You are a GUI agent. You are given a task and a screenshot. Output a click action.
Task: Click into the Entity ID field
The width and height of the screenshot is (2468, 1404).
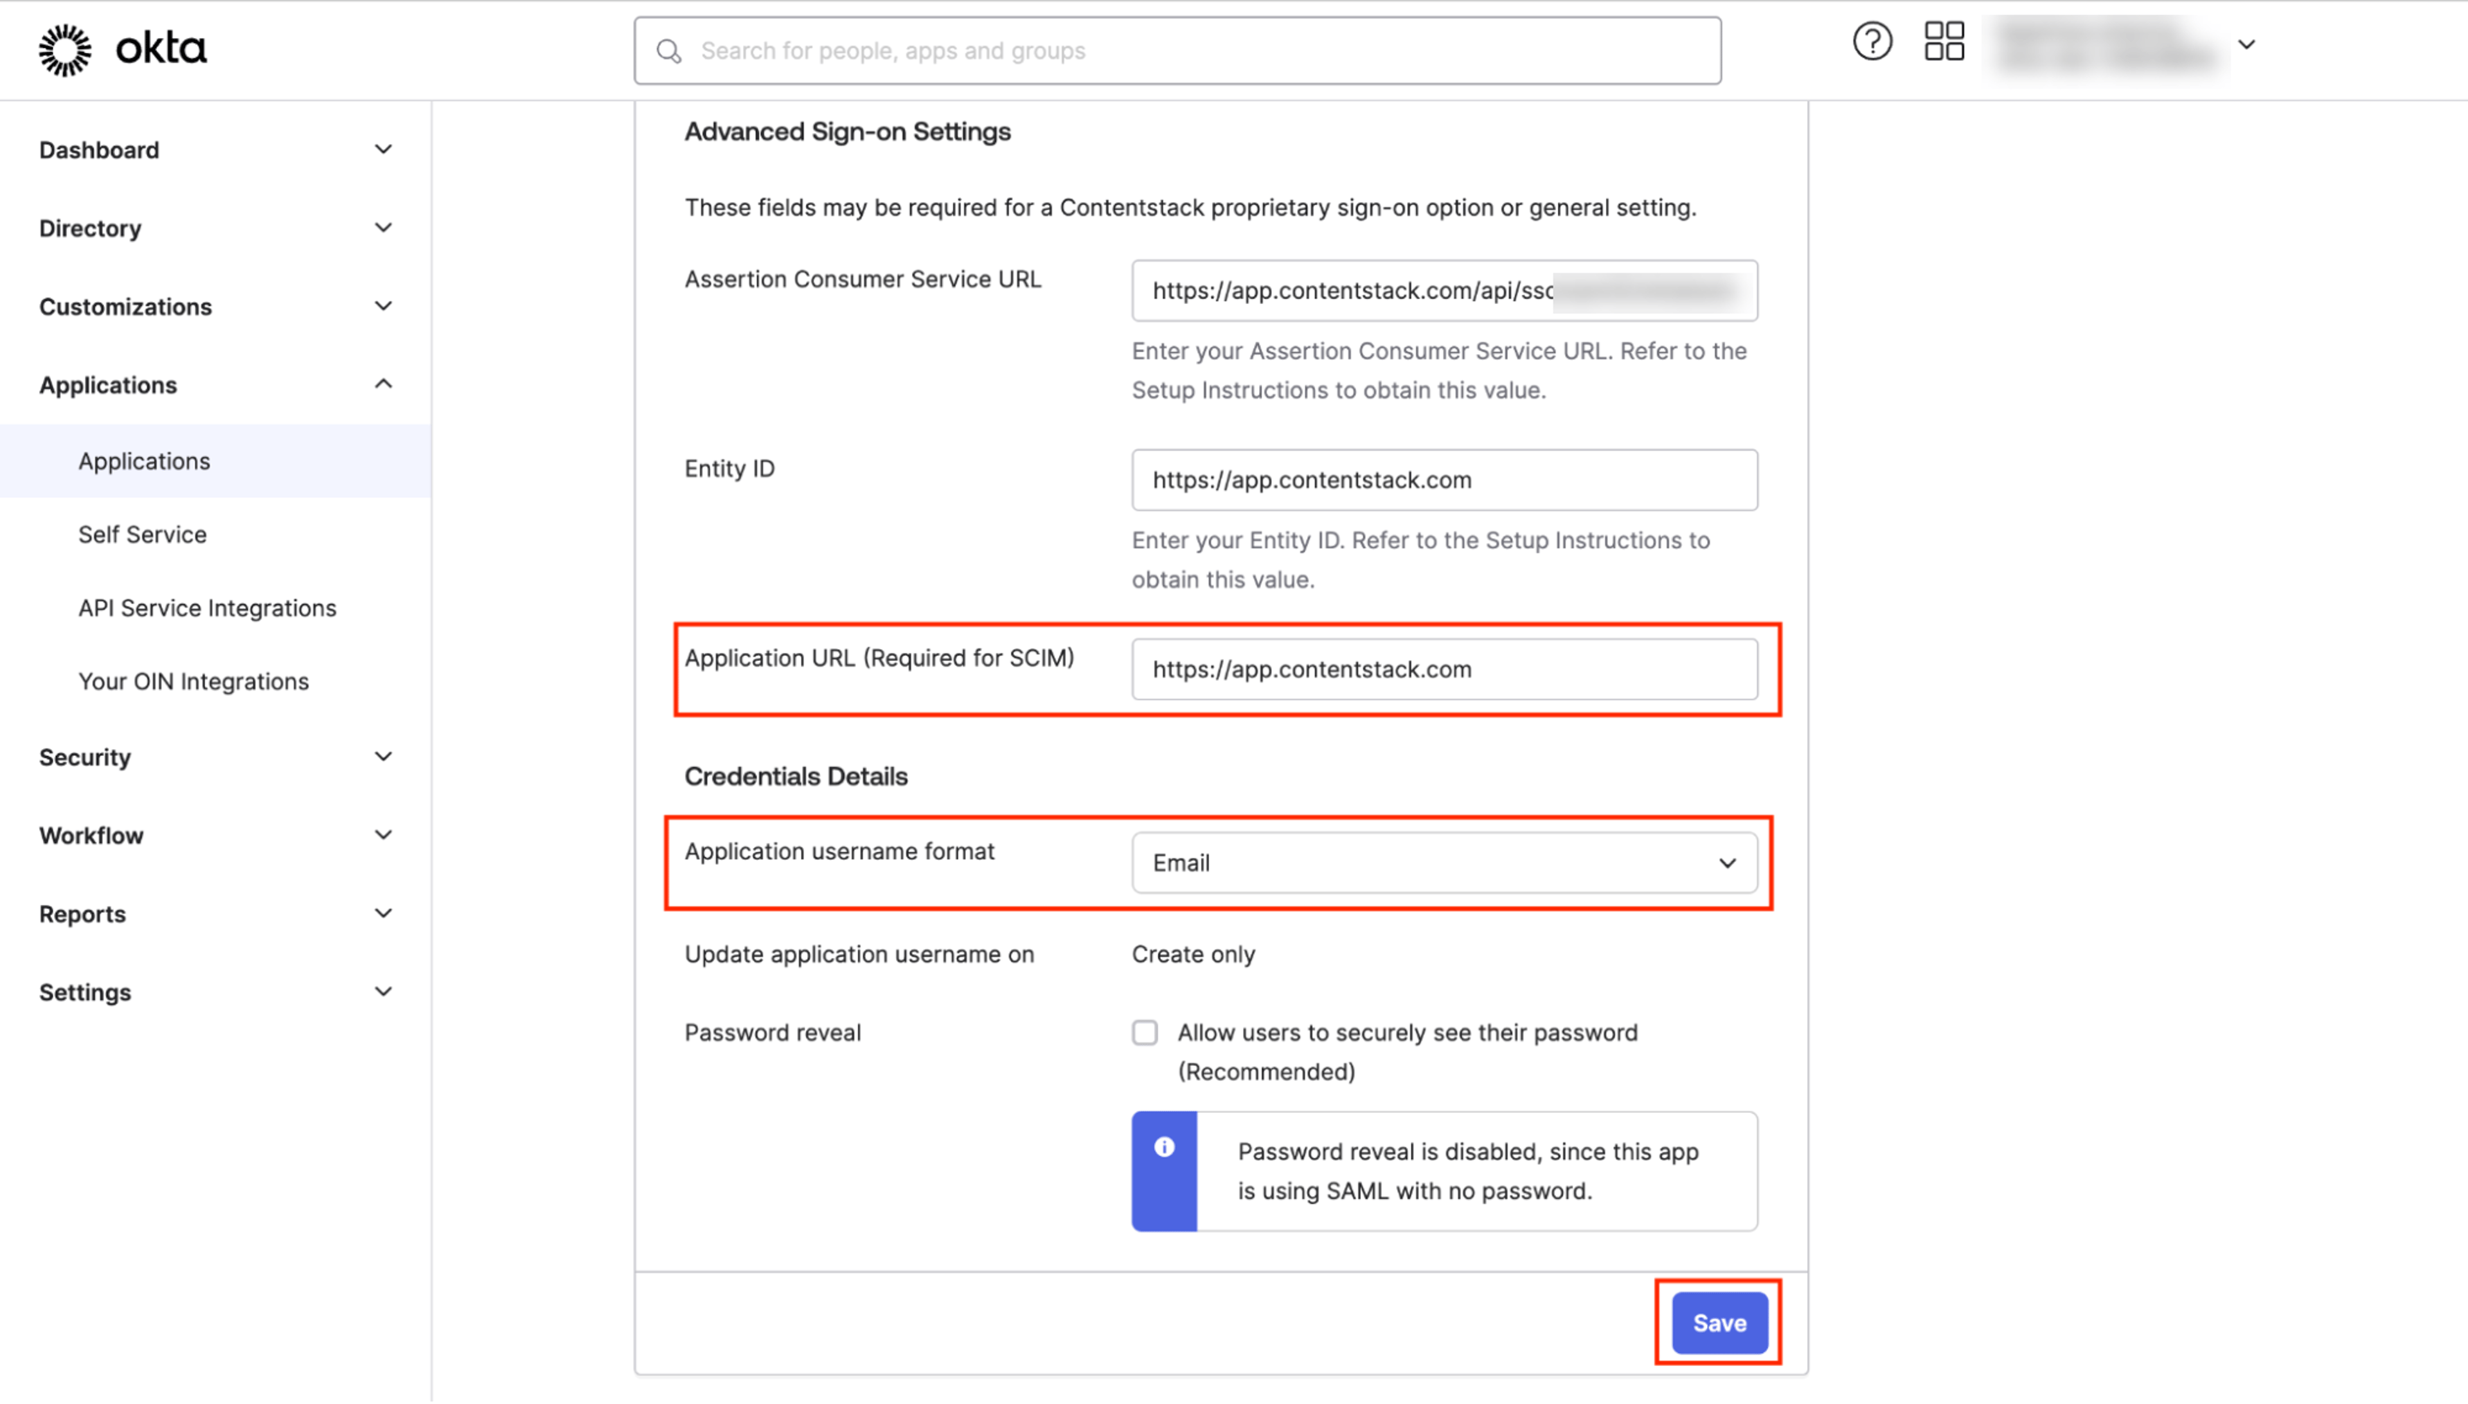pyautogui.click(x=1444, y=480)
